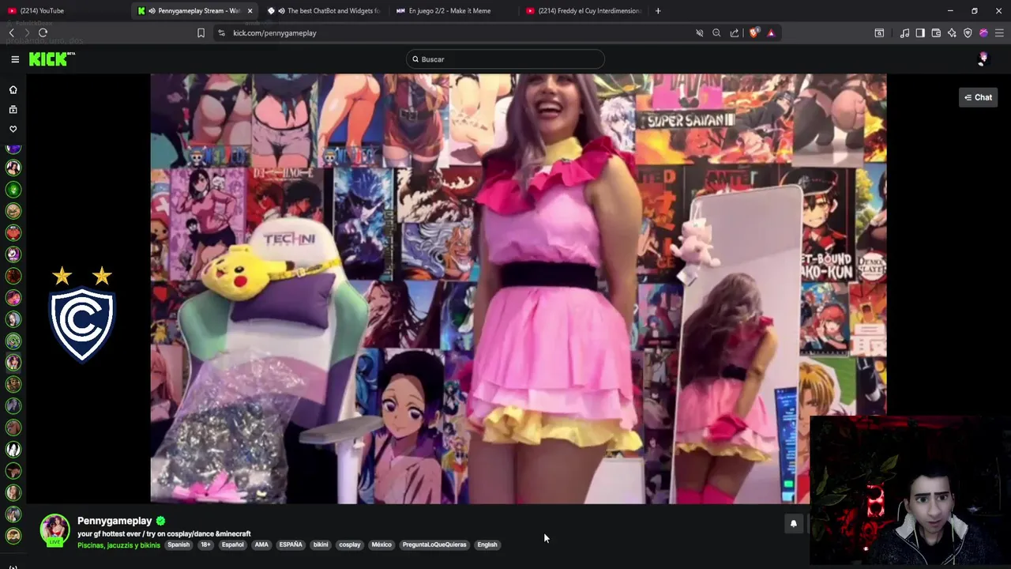Screen dimensions: 1011x569
Task: Click the live stream video player
Action: tap(518, 288)
